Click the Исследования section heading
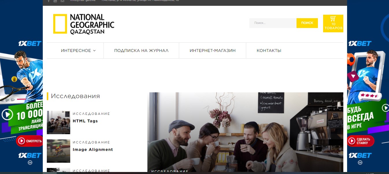Screen dimensions: 389x174 click(75, 96)
